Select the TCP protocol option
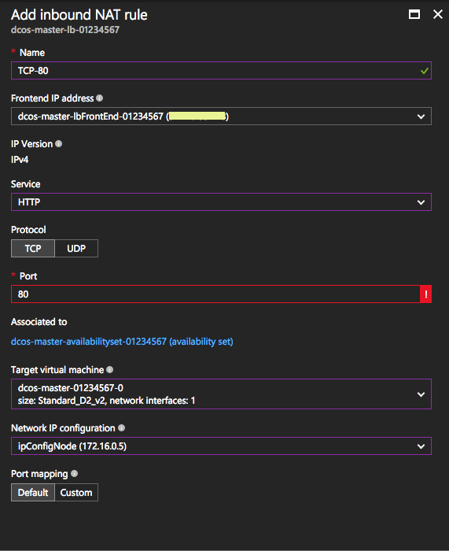This screenshot has height=551, width=449. pyautogui.click(x=33, y=249)
